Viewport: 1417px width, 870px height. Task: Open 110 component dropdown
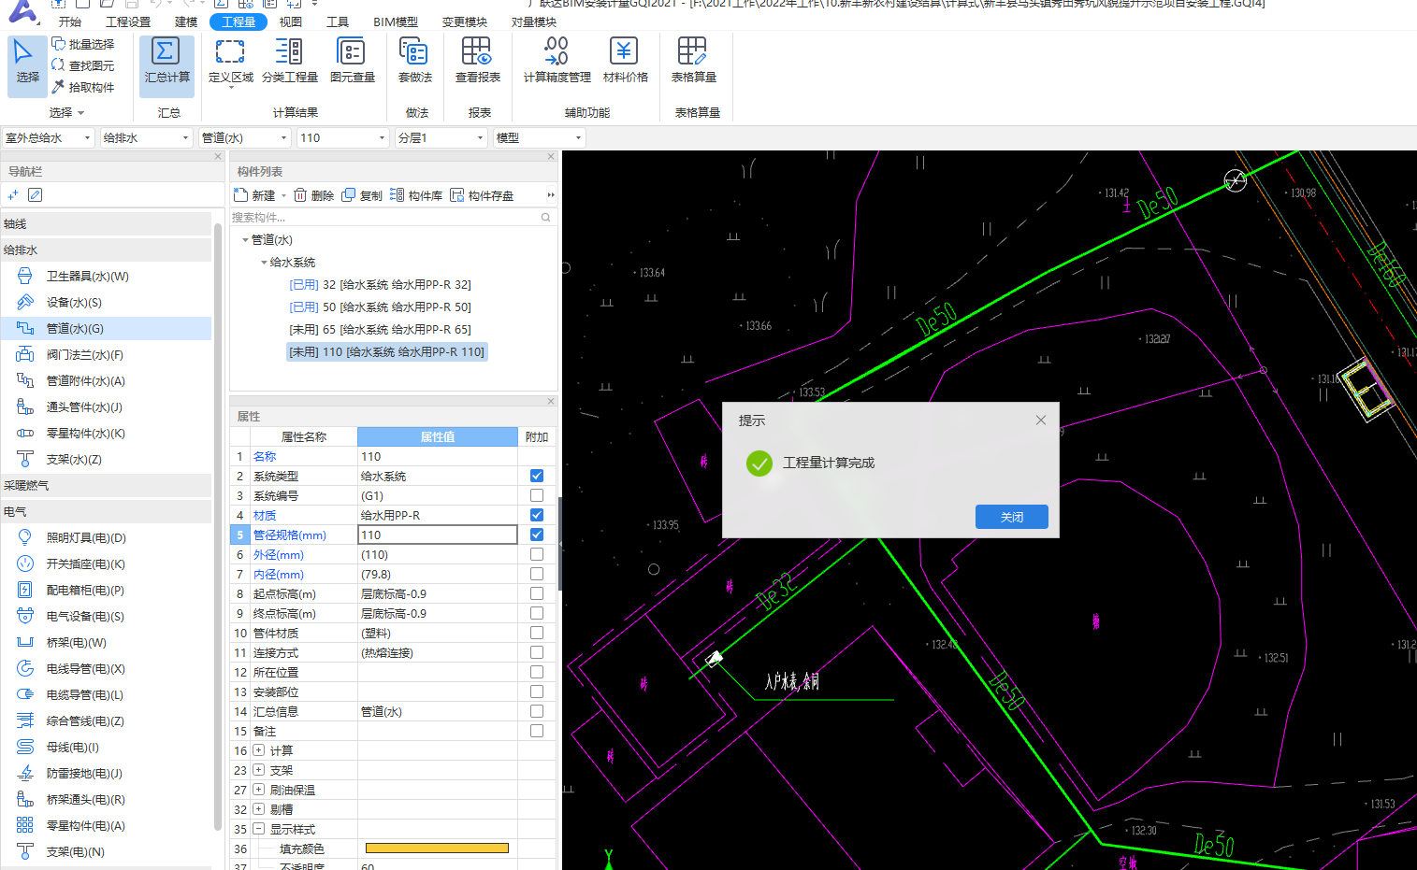click(x=343, y=137)
